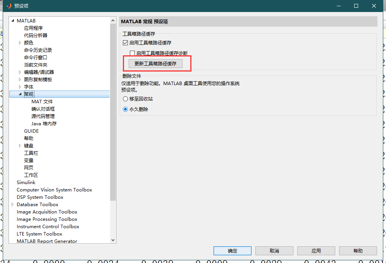Expand the 图形复制模板 tree node
This screenshot has width=386, height=263.
tap(20, 80)
